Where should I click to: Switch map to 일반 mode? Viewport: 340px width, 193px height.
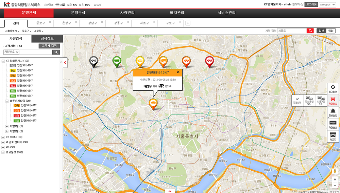click(x=321, y=31)
